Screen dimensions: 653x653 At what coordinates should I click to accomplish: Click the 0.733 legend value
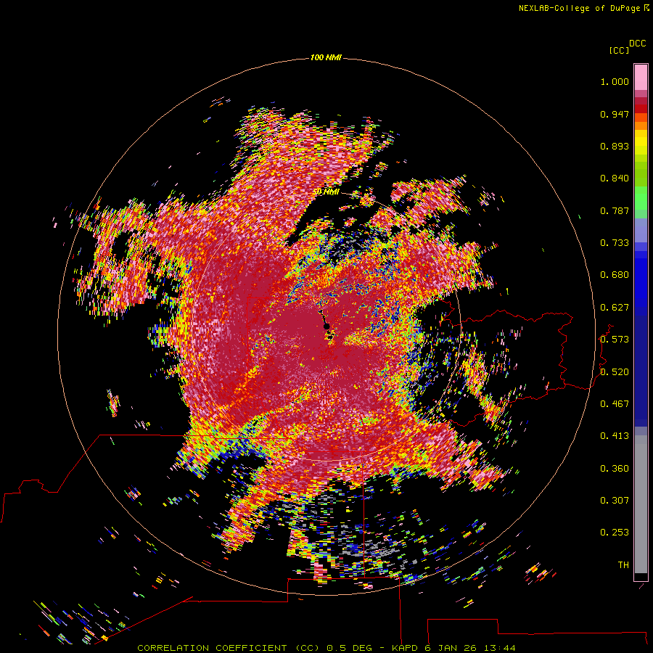click(x=615, y=243)
